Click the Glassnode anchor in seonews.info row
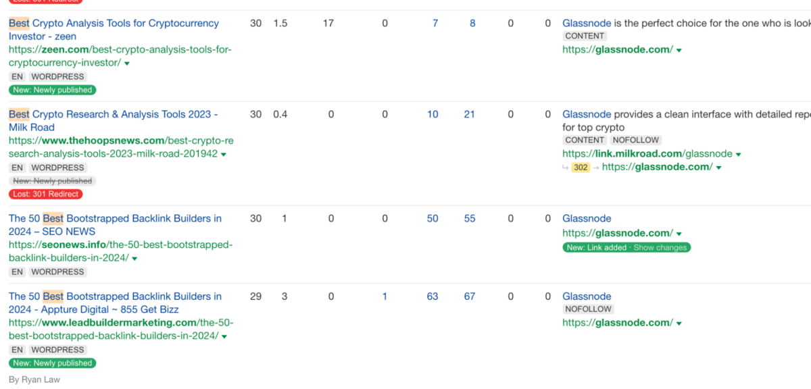Screen dimensions: 811x389 click(x=587, y=219)
